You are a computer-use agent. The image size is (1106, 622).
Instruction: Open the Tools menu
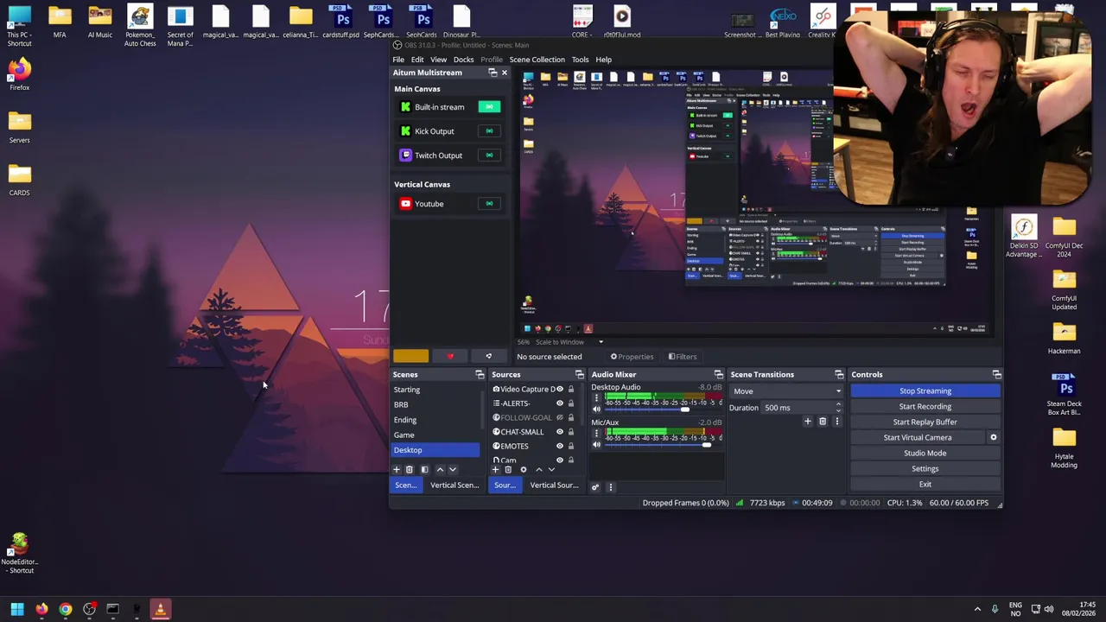click(580, 60)
